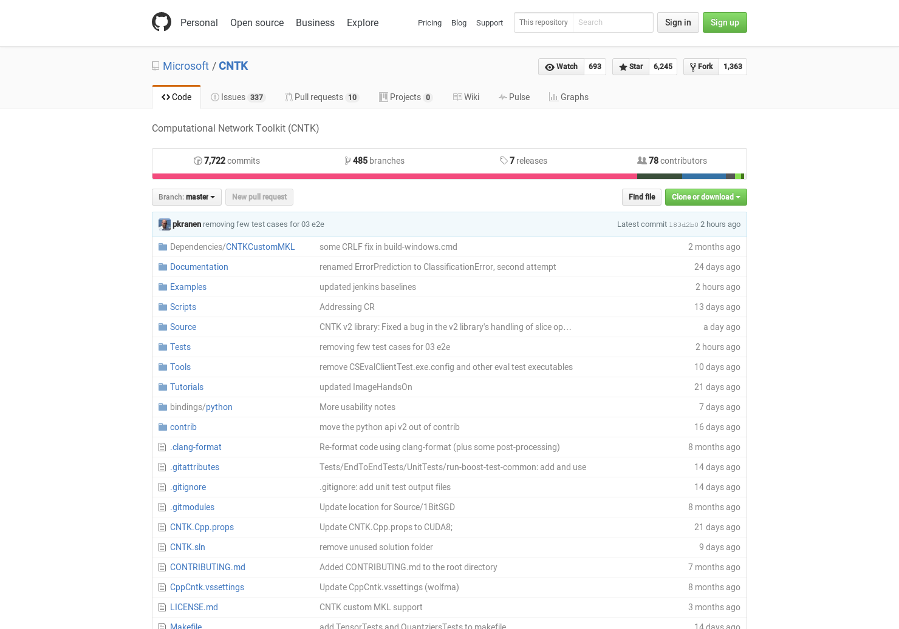Screen dimensions: 899x629
Task: Switch to the Pull requests tab
Action: point(321,97)
